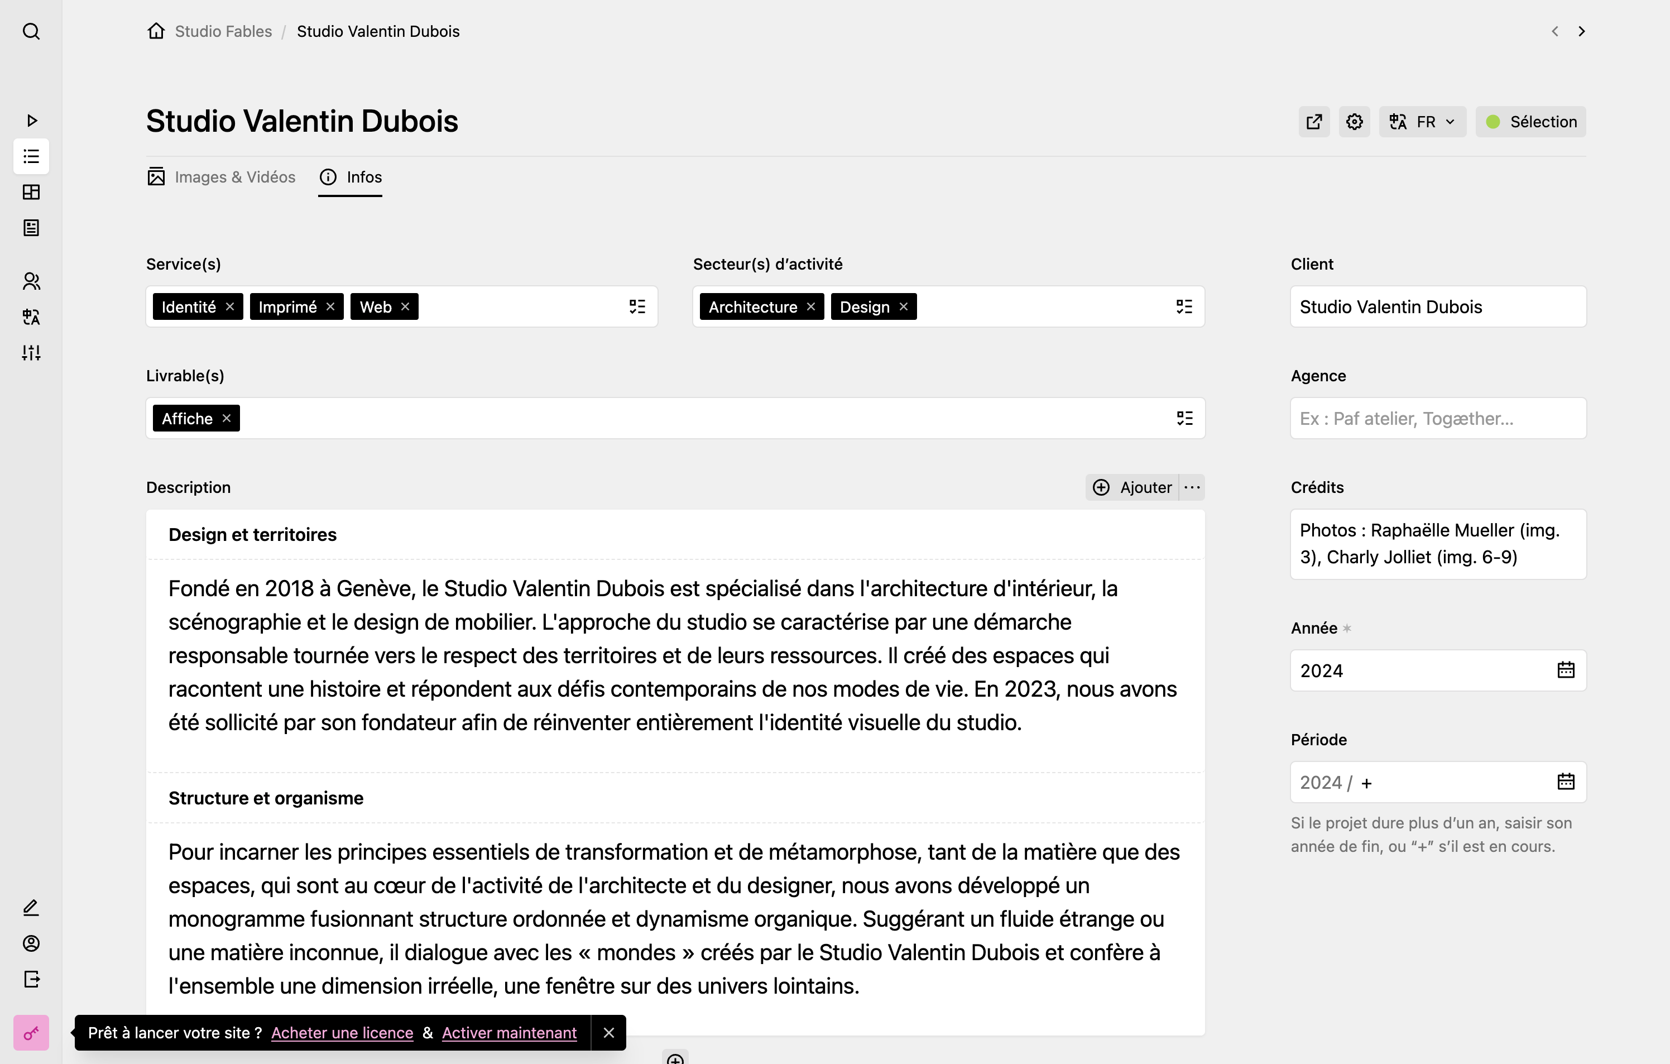Open the grid layout sidebar icon
This screenshot has width=1670, height=1064.
(x=31, y=192)
